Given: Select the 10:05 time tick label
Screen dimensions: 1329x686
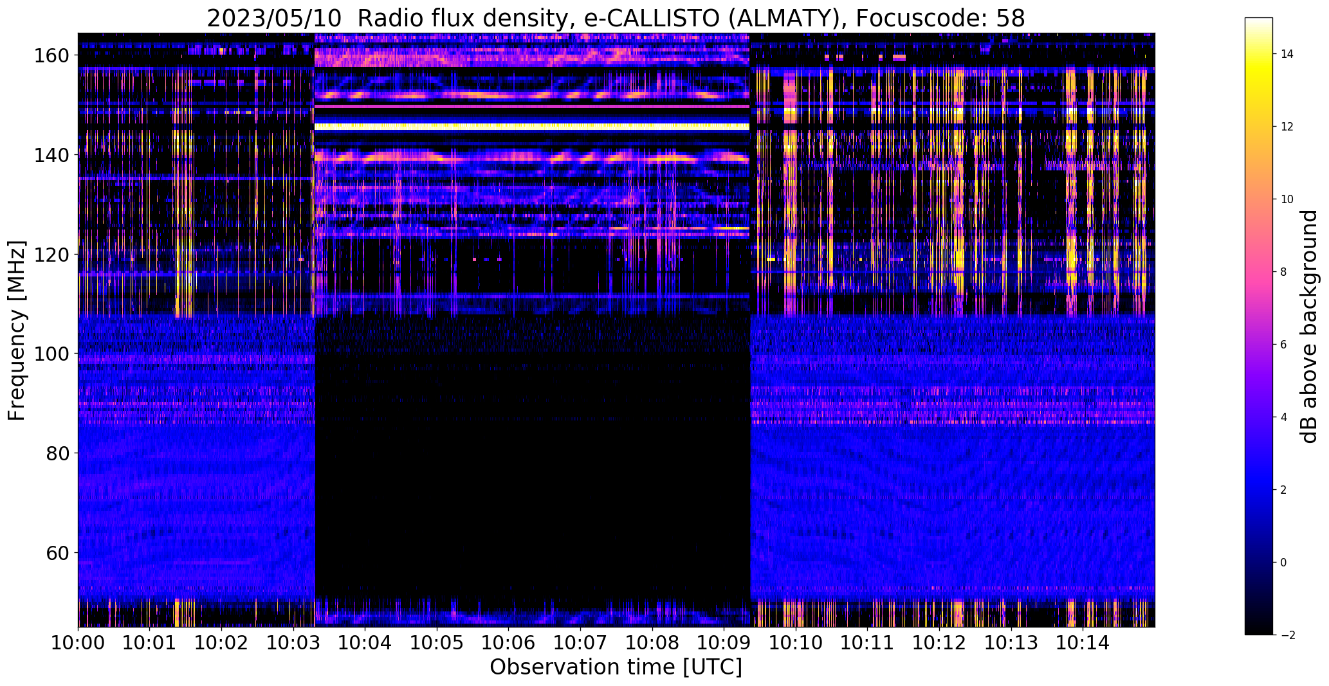Looking at the screenshot, I should 437,642.
